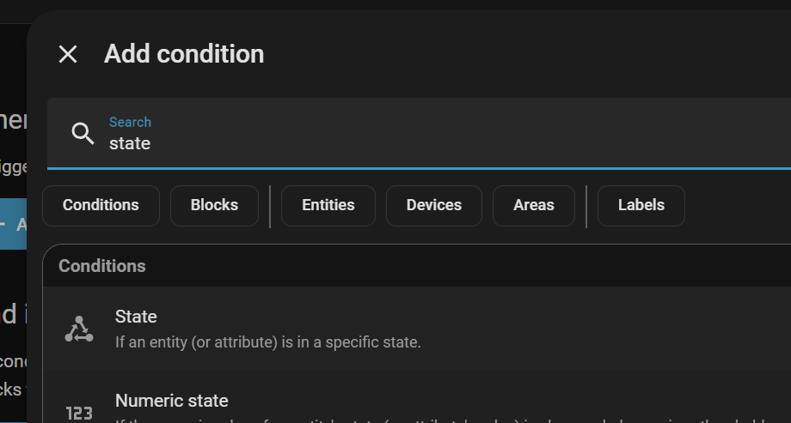Viewport: 791px width, 423px height.
Task: Click the Numeric state 123 icon
Action: 79,413
